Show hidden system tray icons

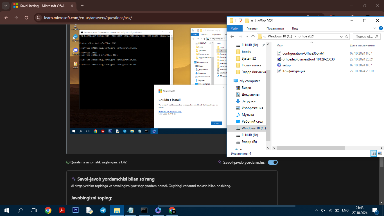click(317, 210)
